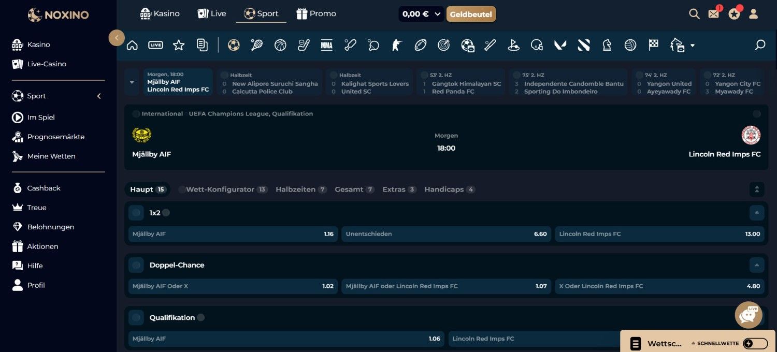Screen dimensions: 777x352
Task: Open the bet slips document icon
Action: point(202,46)
